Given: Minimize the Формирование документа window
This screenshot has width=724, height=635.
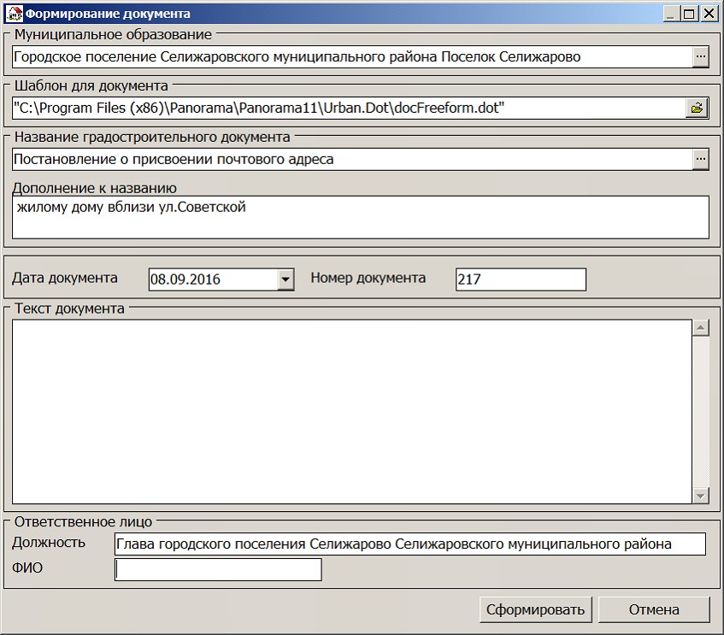Looking at the screenshot, I should coord(668,14).
